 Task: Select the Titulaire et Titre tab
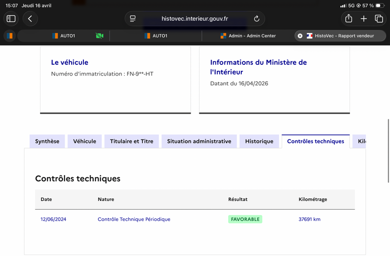pos(132,141)
